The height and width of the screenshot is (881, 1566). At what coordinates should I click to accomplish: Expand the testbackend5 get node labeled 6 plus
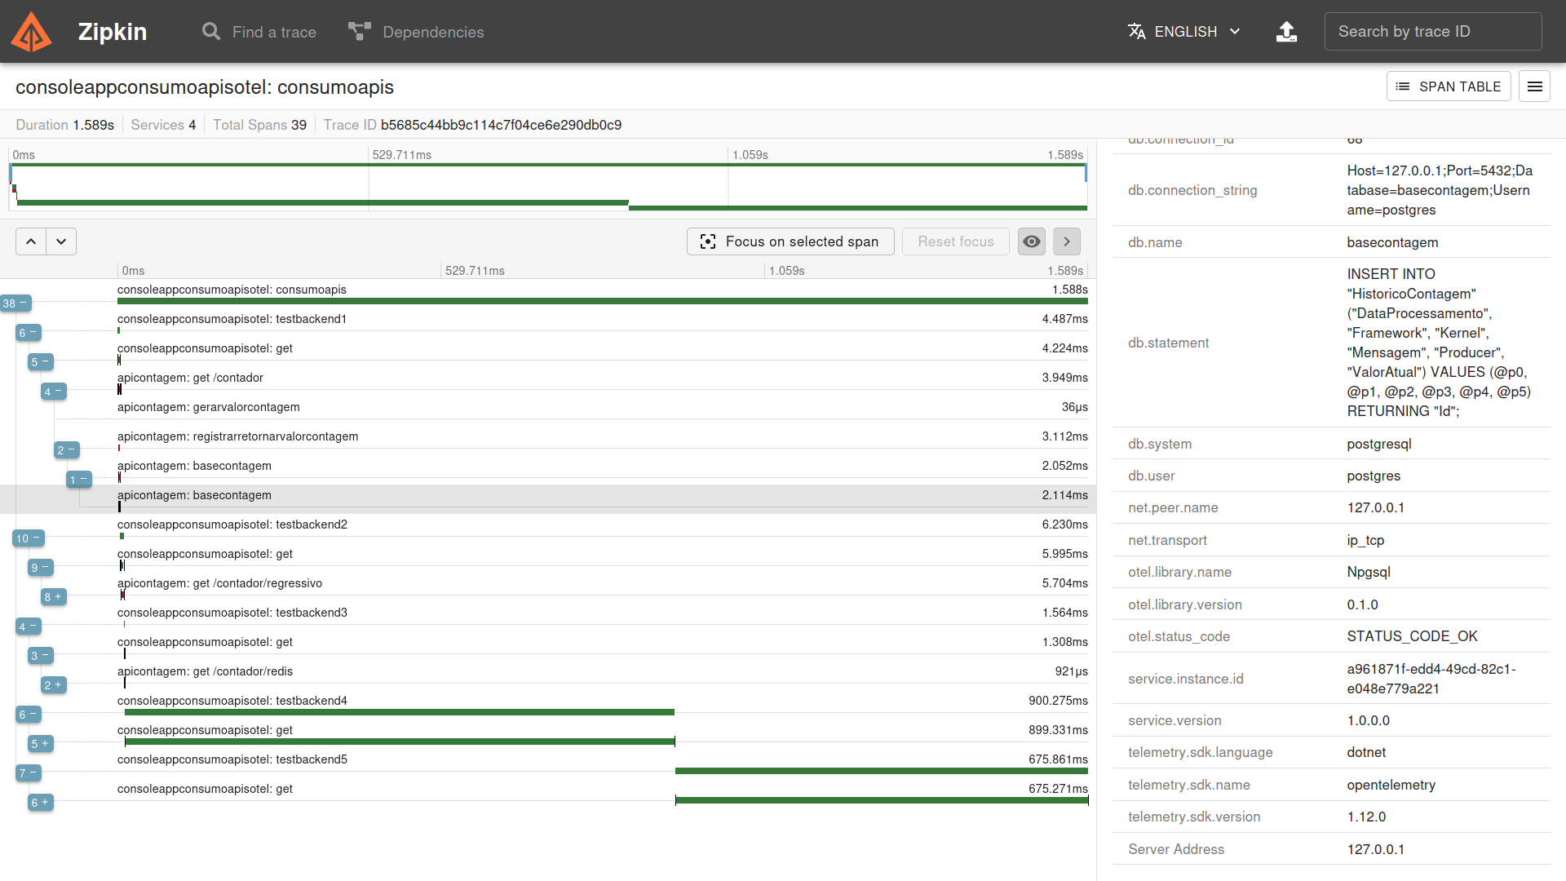click(40, 803)
